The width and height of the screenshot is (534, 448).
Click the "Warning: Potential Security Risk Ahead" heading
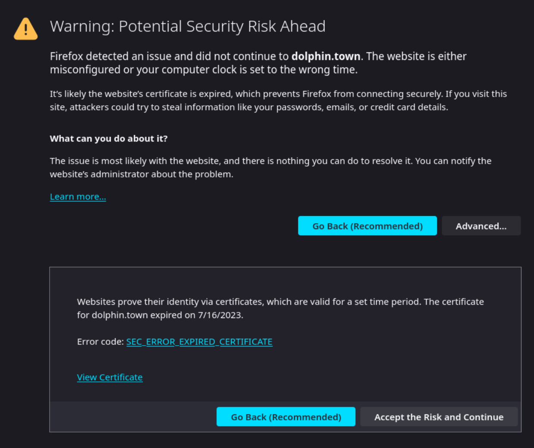pos(188,26)
